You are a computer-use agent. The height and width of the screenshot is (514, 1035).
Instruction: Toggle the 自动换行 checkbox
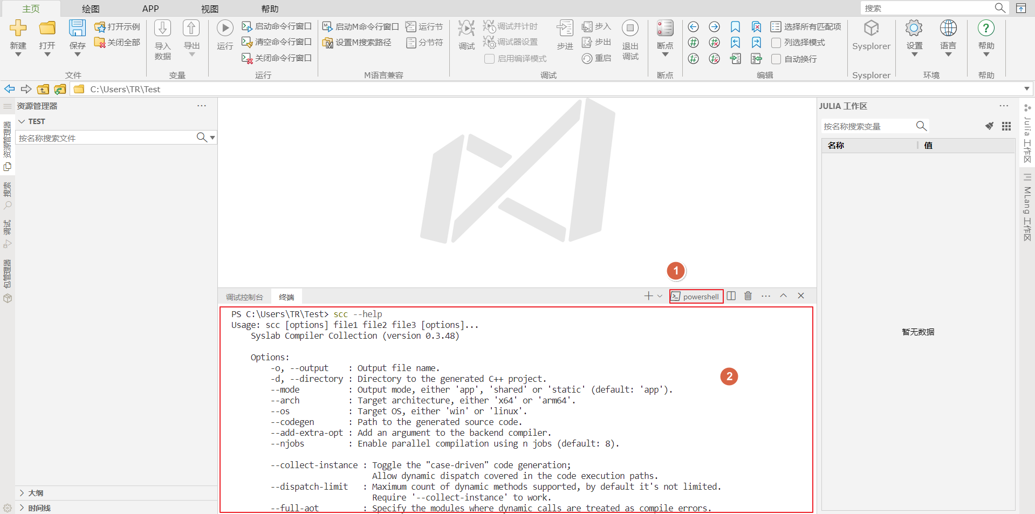776,59
